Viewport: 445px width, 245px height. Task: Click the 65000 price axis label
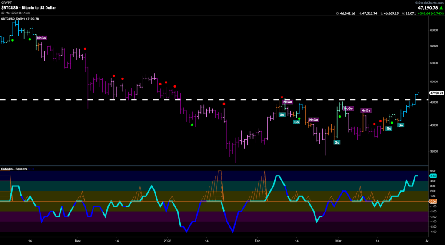pos(434,30)
